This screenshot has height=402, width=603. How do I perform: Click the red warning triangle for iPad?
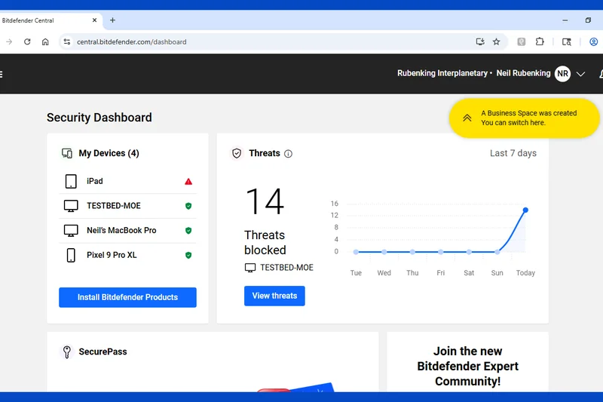coord(188,181)
